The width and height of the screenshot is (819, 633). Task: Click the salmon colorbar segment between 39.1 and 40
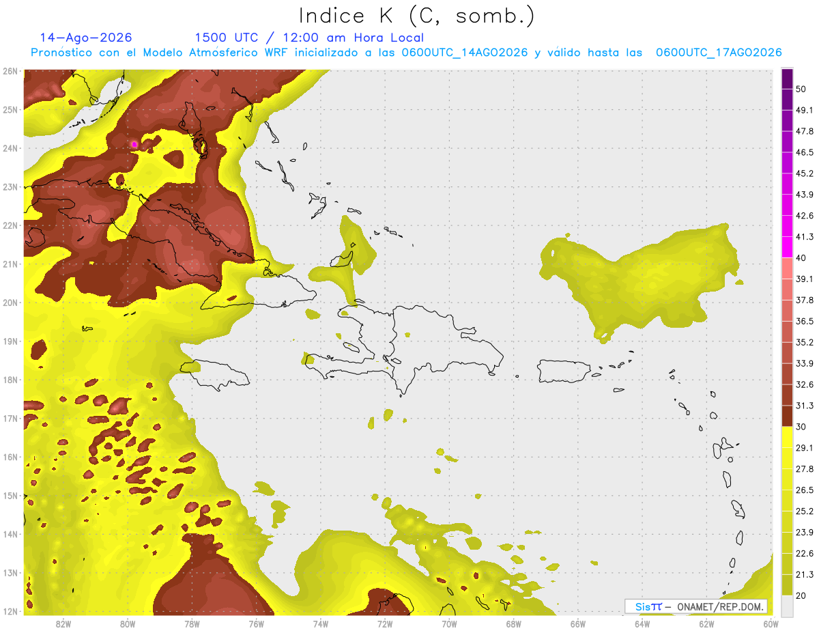787,268
